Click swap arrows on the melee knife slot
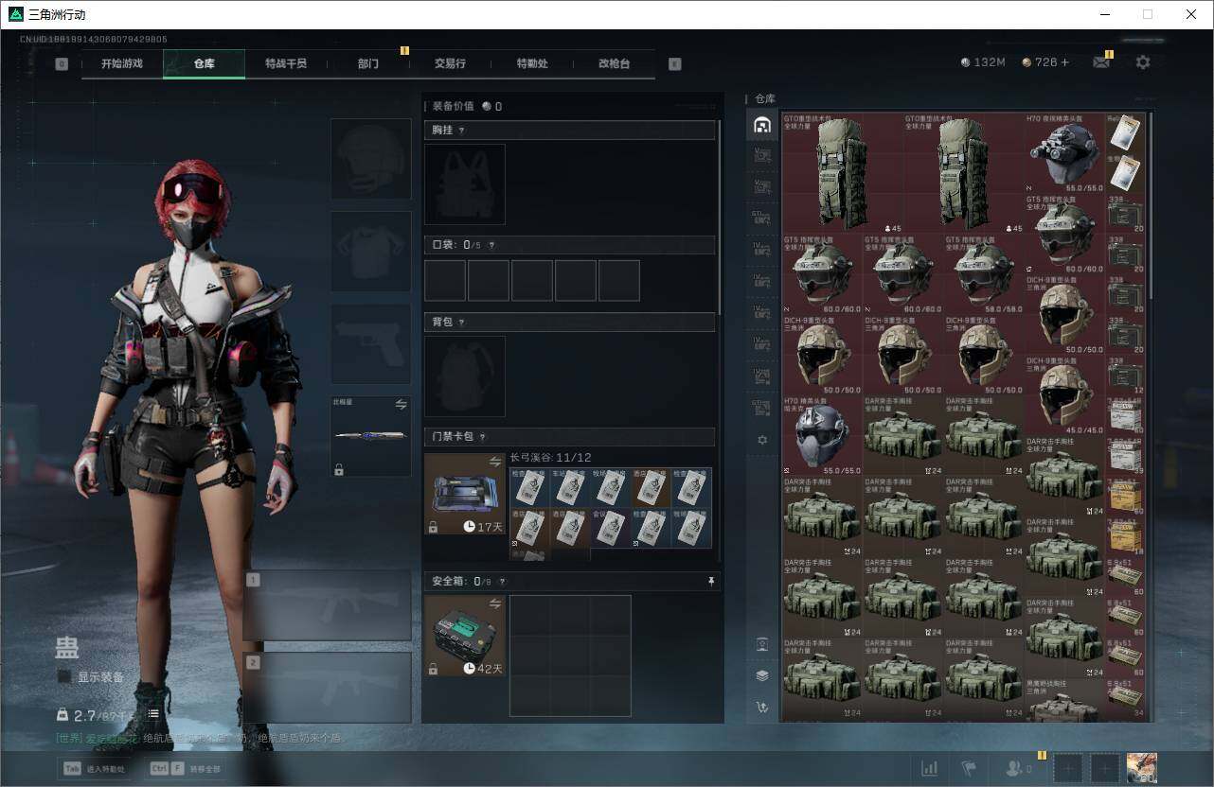This screenshot has height=787, width=1214. (401, 405)
